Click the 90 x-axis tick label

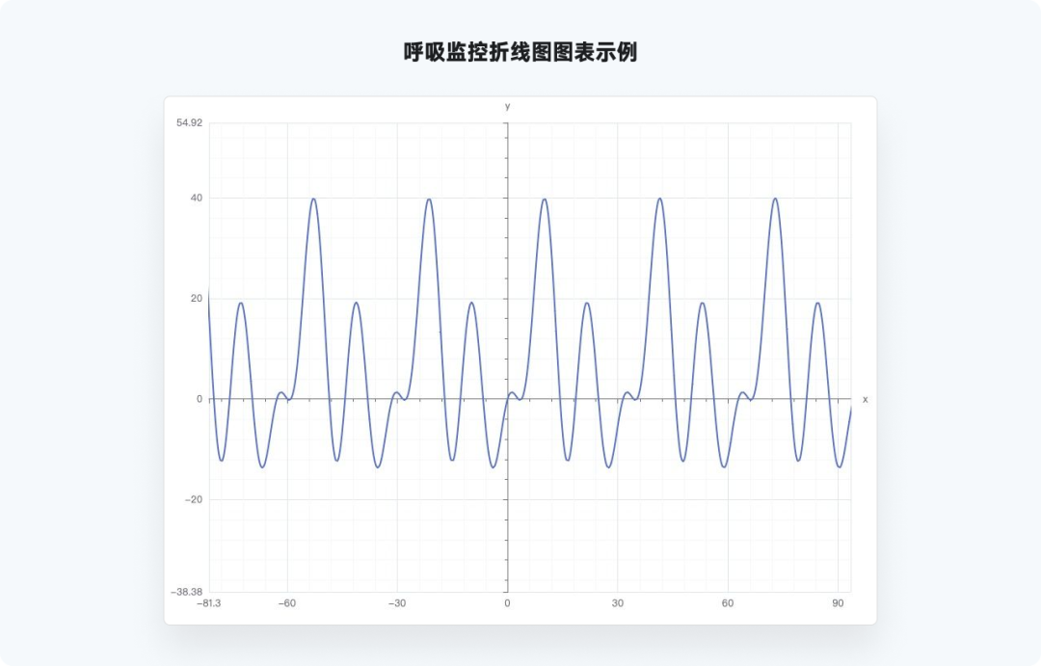click(838, 603)
